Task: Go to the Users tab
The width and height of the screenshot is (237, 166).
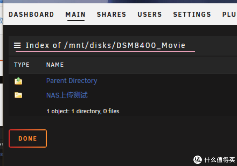Action: (150, 15)
